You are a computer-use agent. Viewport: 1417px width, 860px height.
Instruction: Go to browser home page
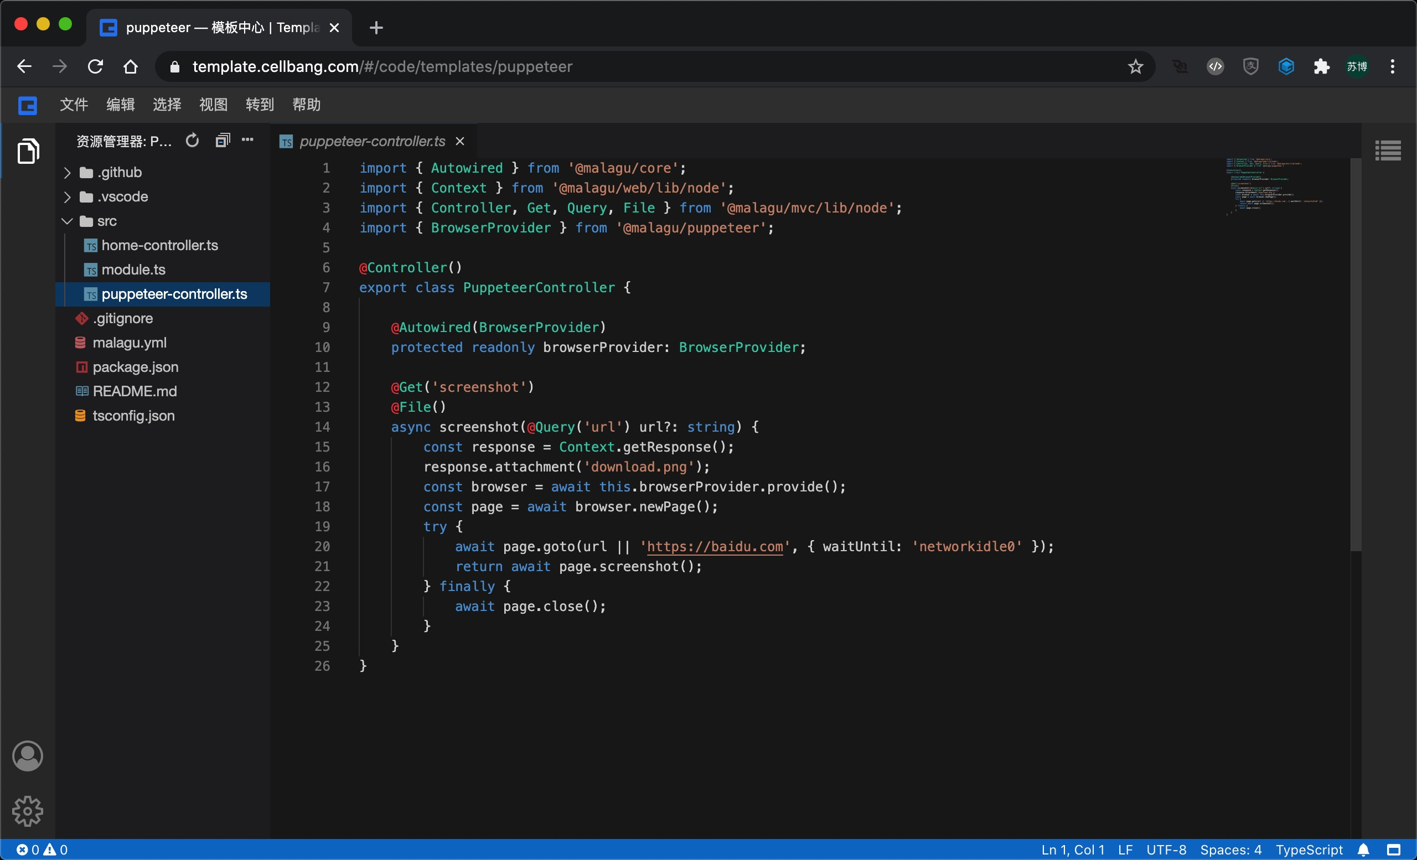click(131, 66)
